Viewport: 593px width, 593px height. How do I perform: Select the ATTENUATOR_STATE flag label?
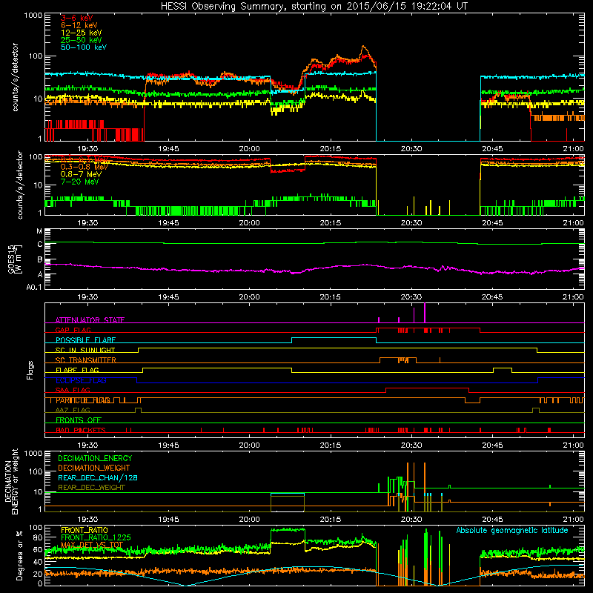[x=90, y=320]
